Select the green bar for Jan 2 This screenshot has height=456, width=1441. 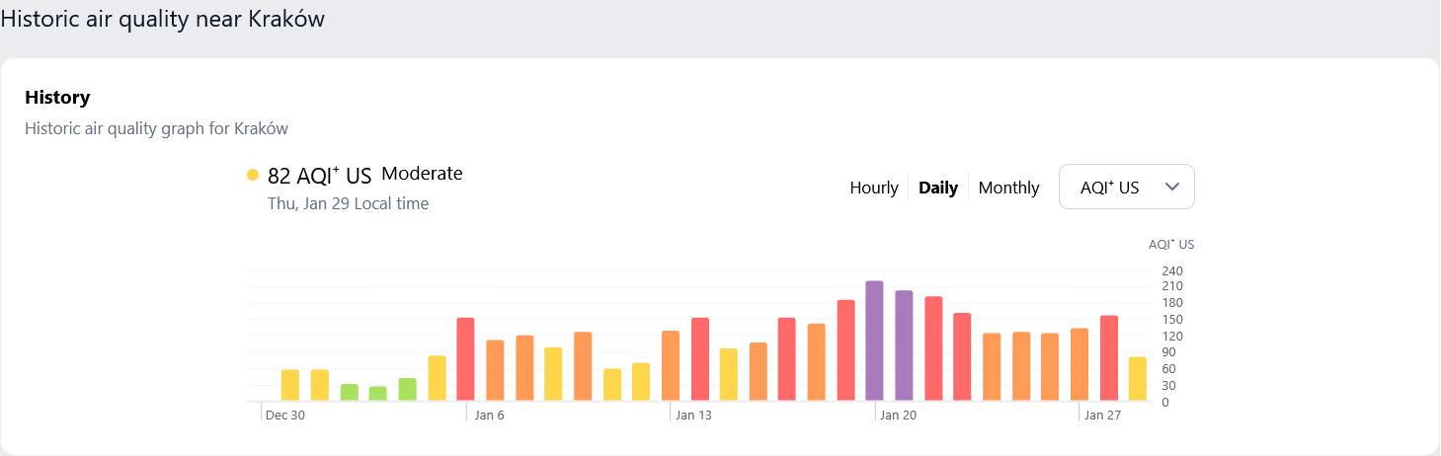349,393
